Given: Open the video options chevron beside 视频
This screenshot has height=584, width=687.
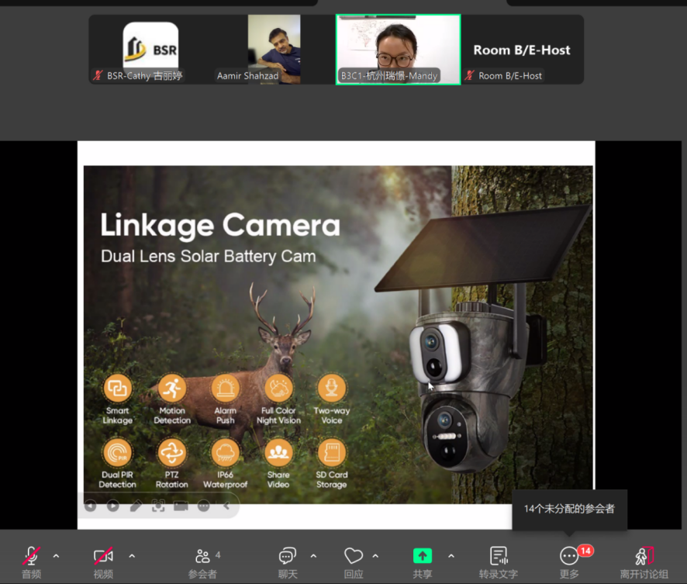Looking at the screenshot, I should (x=132, y=556).
